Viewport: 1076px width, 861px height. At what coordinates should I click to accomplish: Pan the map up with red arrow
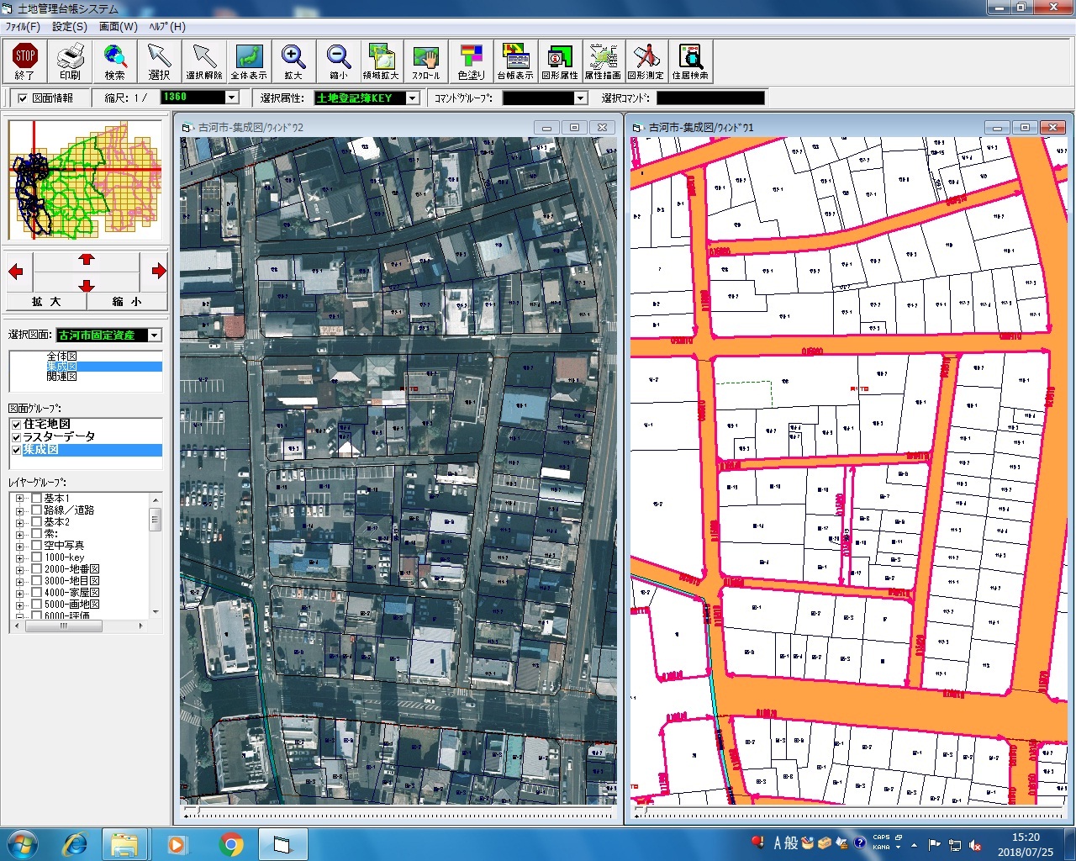coord(87,260)
